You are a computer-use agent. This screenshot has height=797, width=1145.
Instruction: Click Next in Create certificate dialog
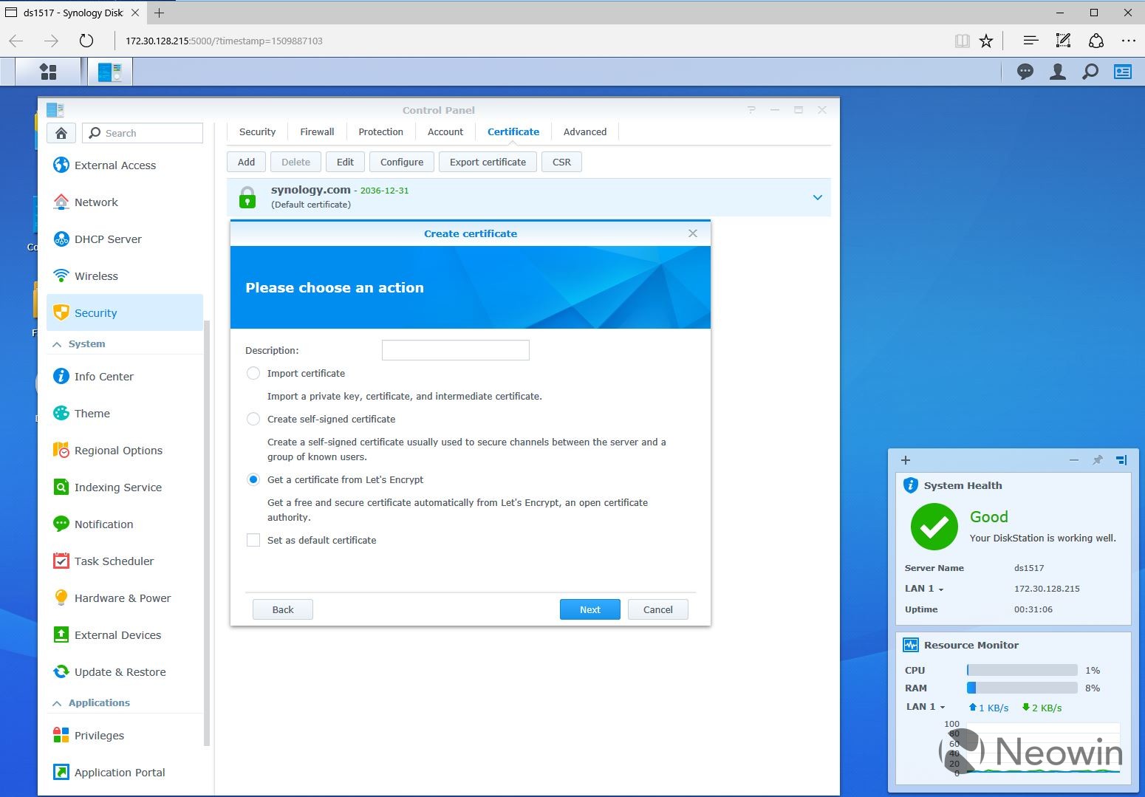tap(589, 609)
